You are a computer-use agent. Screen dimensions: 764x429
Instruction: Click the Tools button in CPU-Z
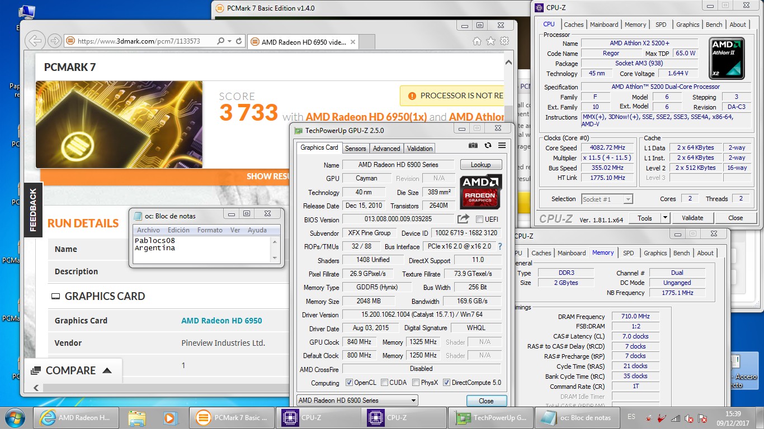pyautogui.click(x=645, y=218)
